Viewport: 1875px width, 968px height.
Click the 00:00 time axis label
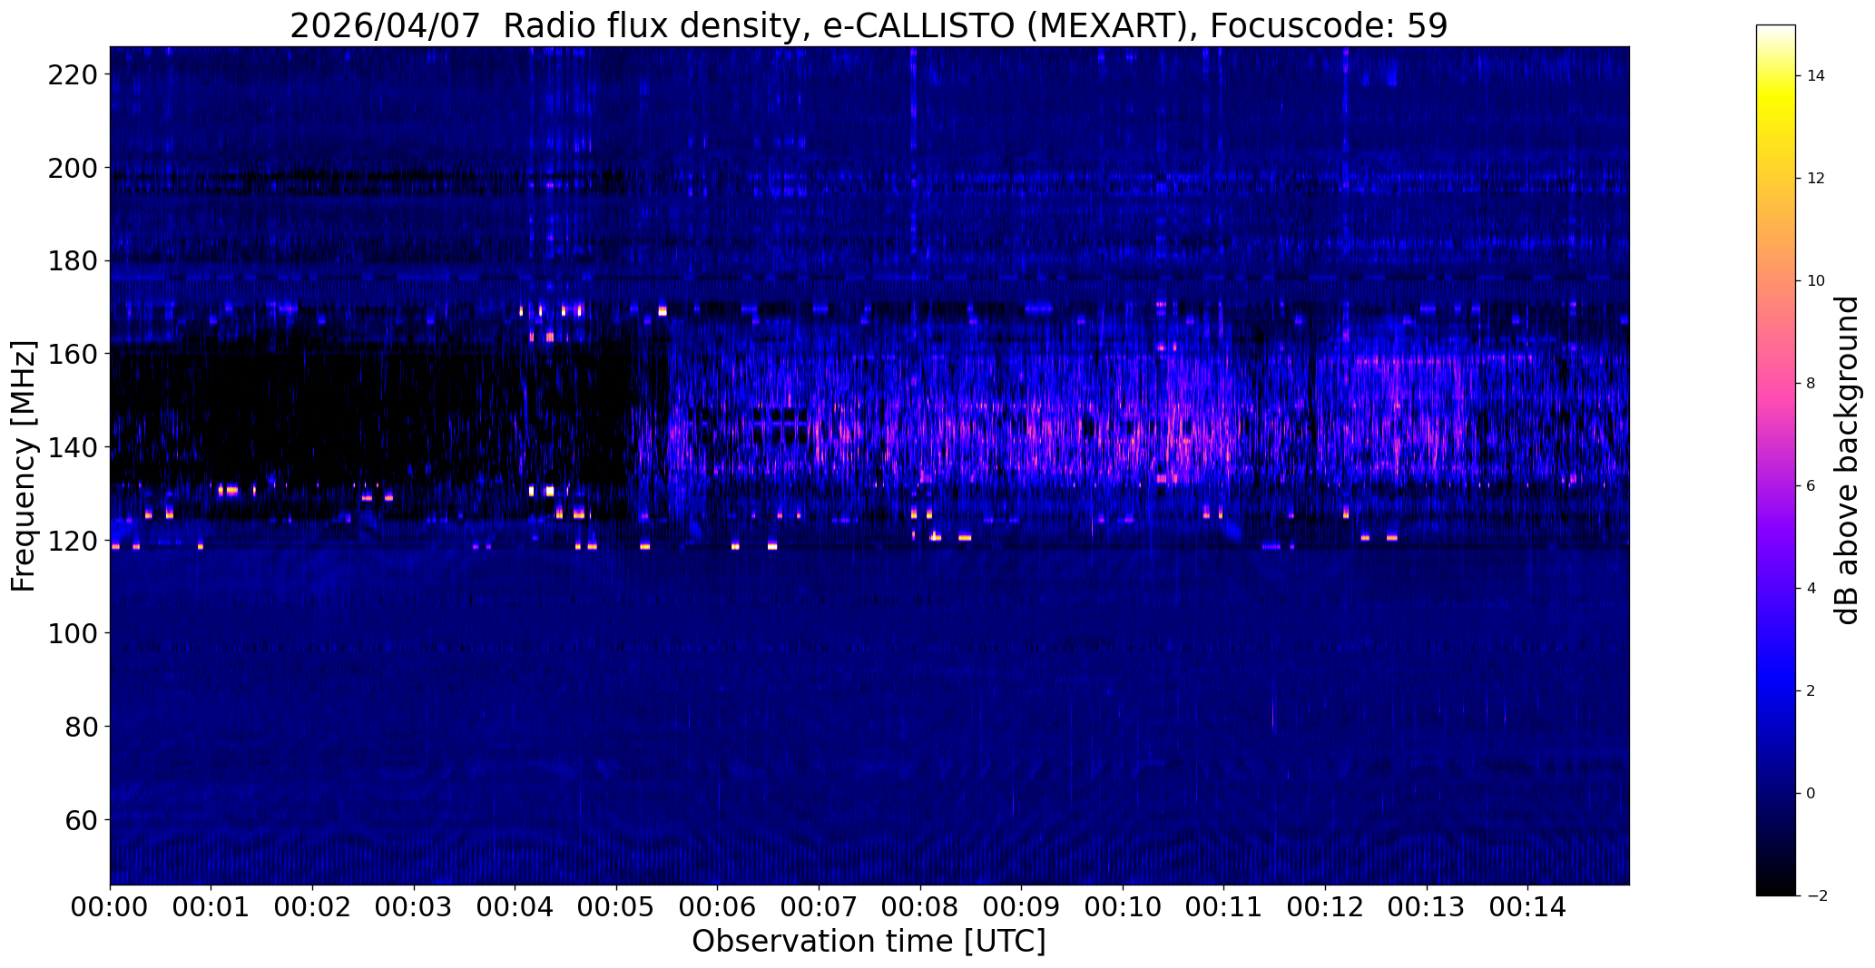pyautogui.click(x=110, y=908)
